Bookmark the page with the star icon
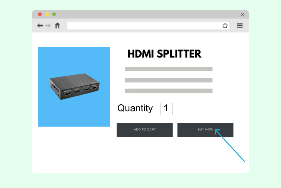 (225, 26)
